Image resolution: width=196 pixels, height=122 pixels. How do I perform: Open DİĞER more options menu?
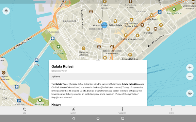(171, 110)
